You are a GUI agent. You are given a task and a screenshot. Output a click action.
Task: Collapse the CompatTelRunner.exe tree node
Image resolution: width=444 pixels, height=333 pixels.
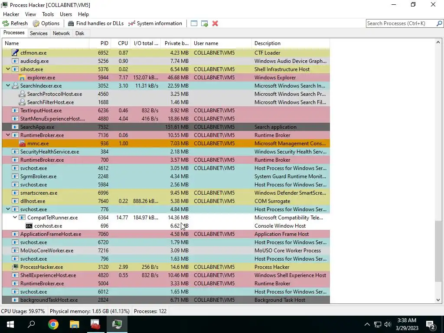point(15,217)
